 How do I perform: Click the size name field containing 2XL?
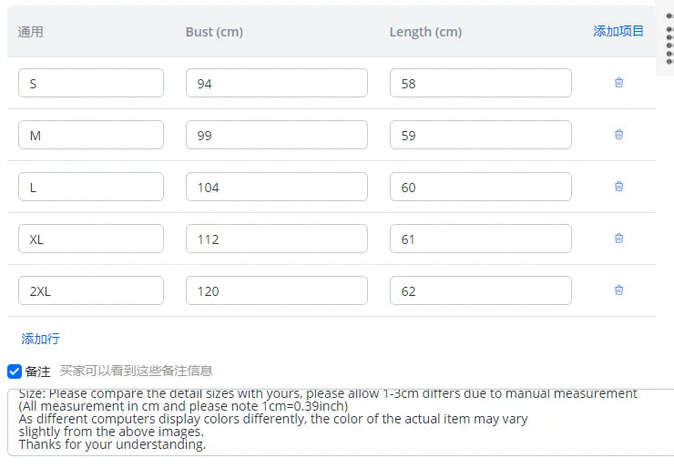[x=91, y=290]
